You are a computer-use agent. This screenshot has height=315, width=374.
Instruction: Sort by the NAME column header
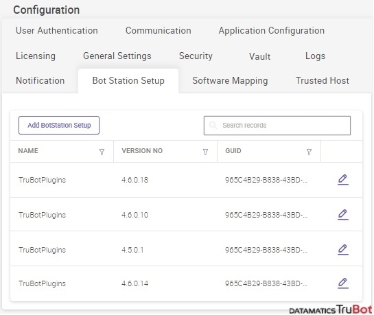pyautogui.click(x=28, y=151)
